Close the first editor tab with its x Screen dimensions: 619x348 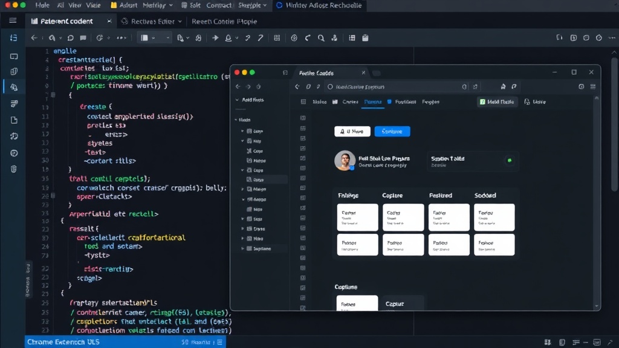[x=109, y=21]
